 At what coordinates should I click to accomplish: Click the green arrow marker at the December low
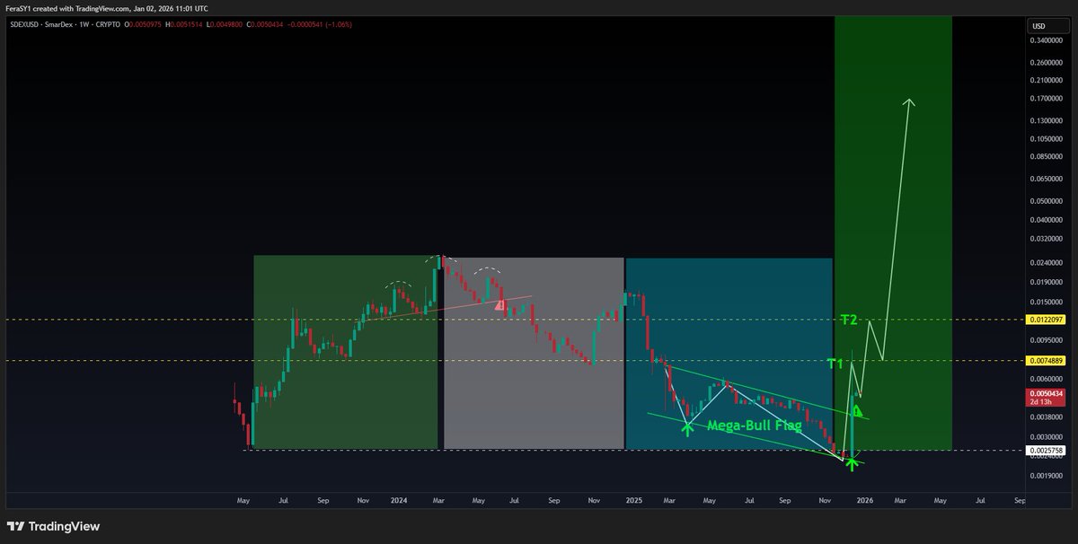click(x=851, y=463)
